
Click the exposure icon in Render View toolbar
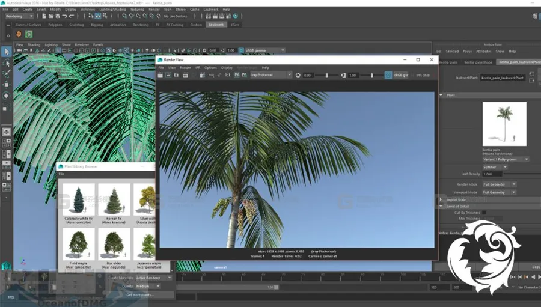pos(298,75)
